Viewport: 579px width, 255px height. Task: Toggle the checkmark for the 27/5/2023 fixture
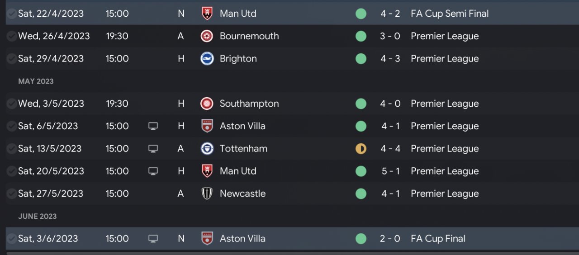(x=11, y=194)
